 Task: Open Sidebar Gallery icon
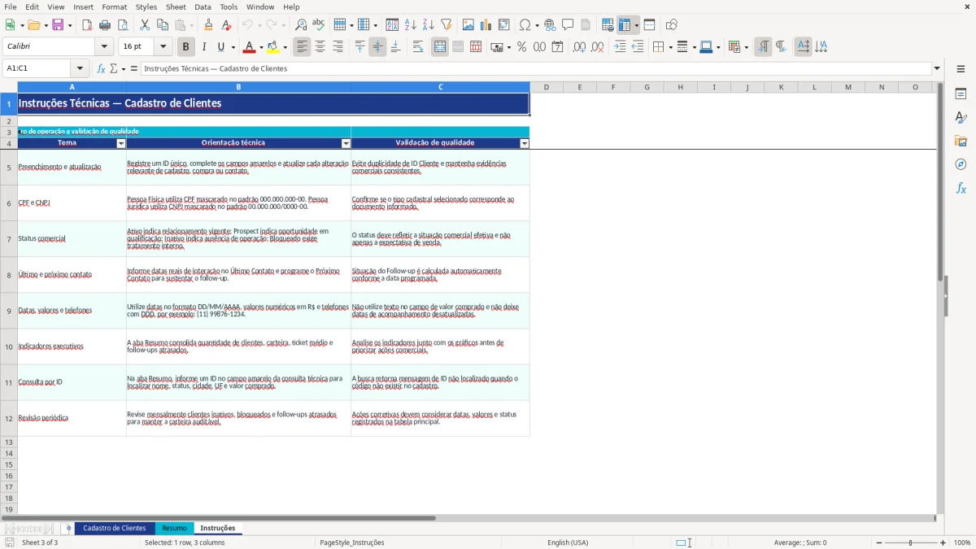pos(961,141)
